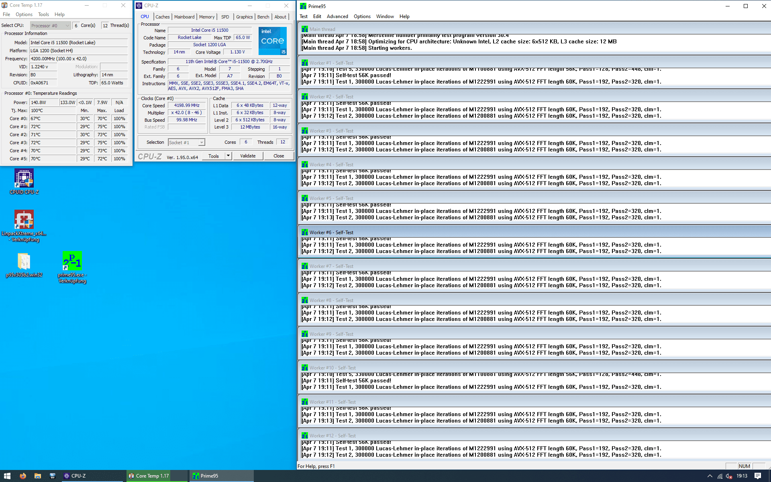Expand the Tools button dropdown arrow
This screenshot has width=771, height=482.
click(228, 156)
